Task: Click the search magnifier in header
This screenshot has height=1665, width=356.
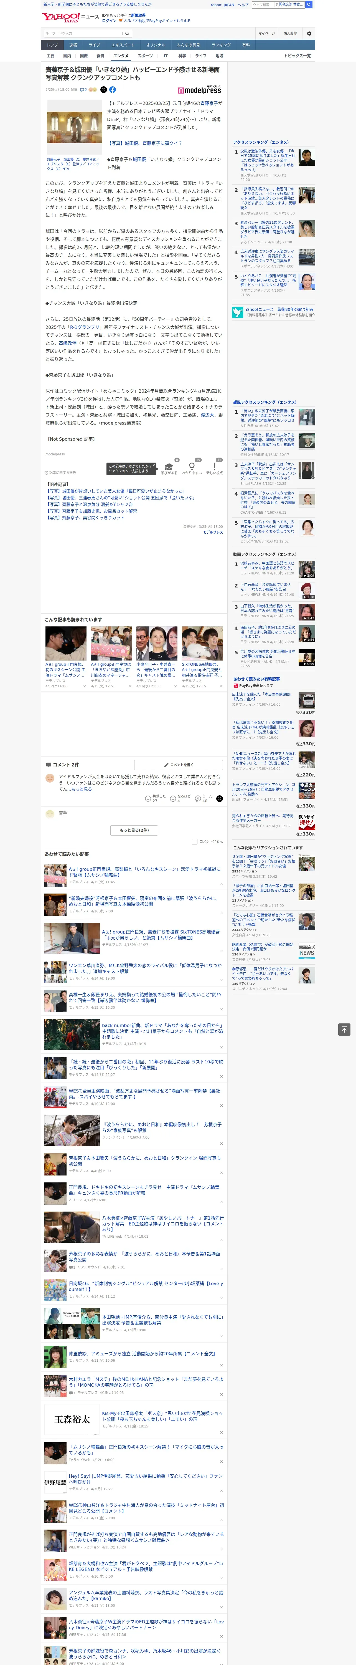Action: pos(127,34)
